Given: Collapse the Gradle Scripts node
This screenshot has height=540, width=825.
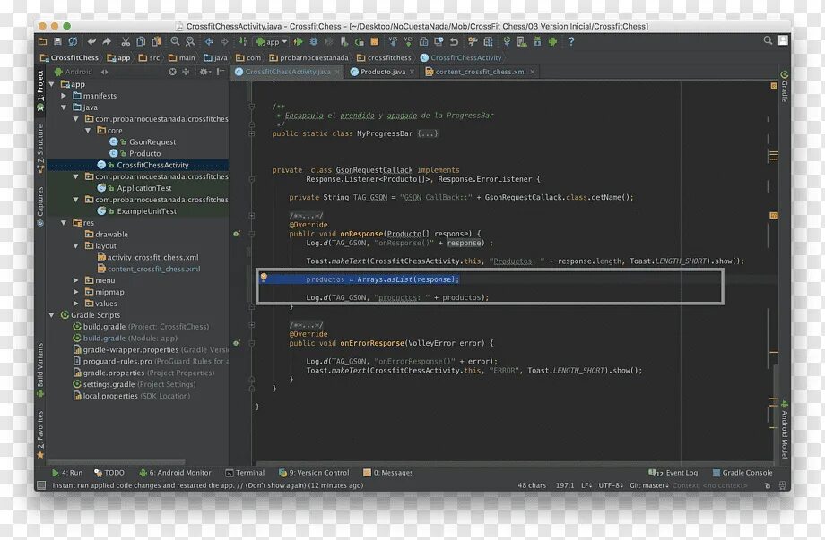Looking at the screenshot, I should [52, 315].
